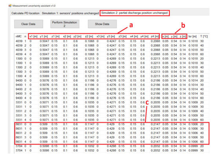Click the Show Data button

coord(102,24)
